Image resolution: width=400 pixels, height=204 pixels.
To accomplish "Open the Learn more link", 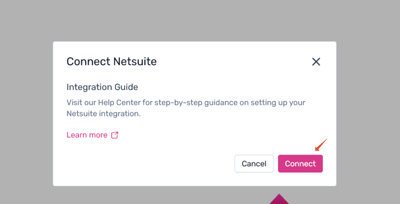I will tap(87, 135).
